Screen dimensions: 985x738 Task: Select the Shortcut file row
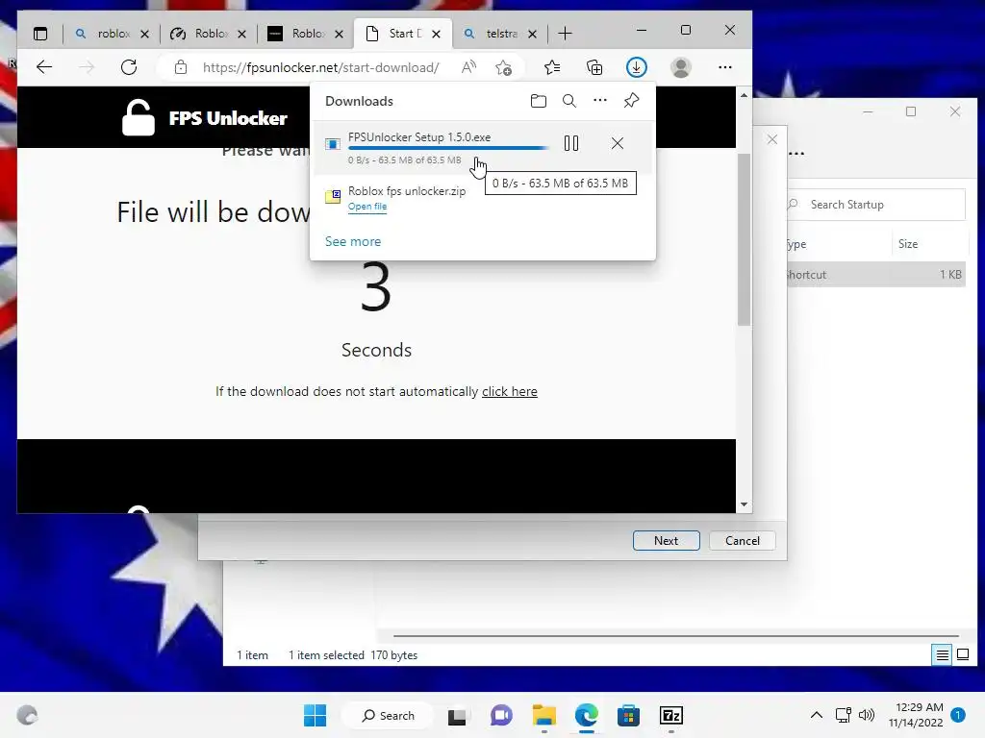click(x=875, y=274)
